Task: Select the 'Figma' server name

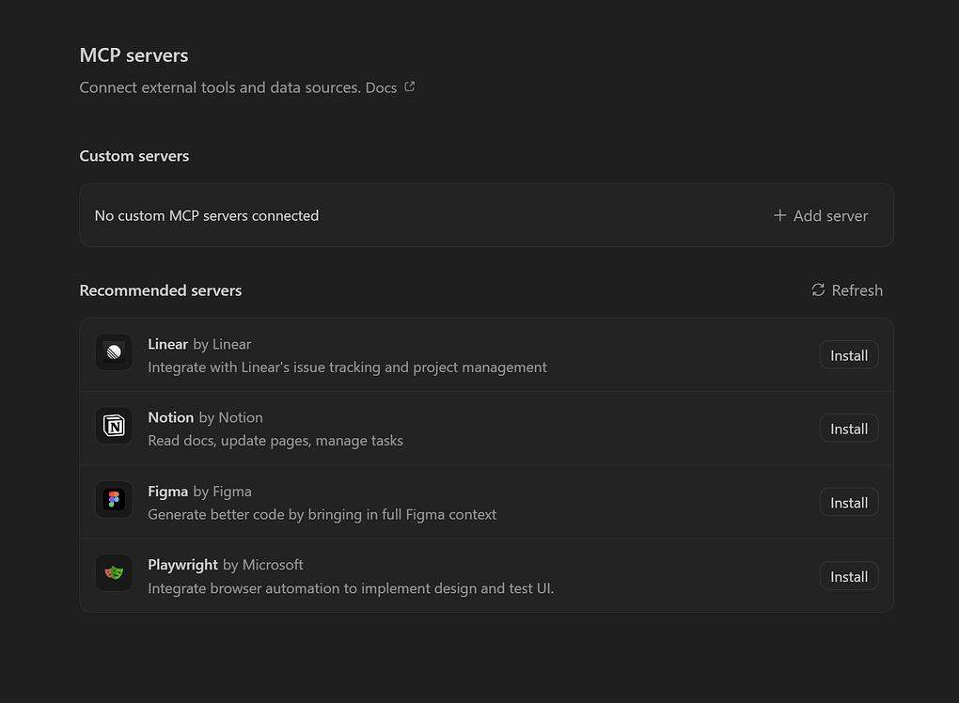Action: (x=167, y=492)
